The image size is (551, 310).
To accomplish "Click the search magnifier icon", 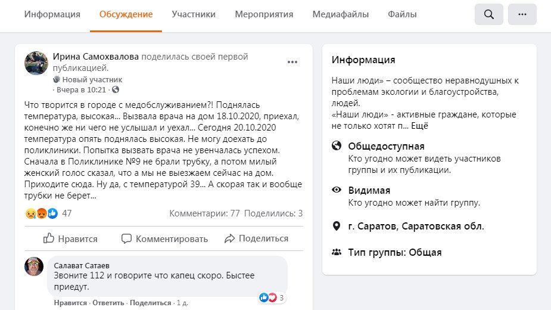I will coord(489,14).
